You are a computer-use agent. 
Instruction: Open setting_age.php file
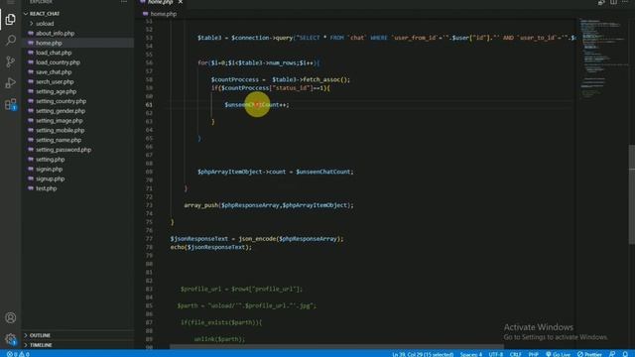click(56, 91)
